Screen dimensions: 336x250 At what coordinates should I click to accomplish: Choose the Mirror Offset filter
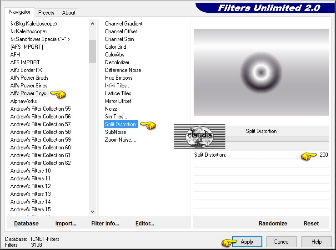118,101
